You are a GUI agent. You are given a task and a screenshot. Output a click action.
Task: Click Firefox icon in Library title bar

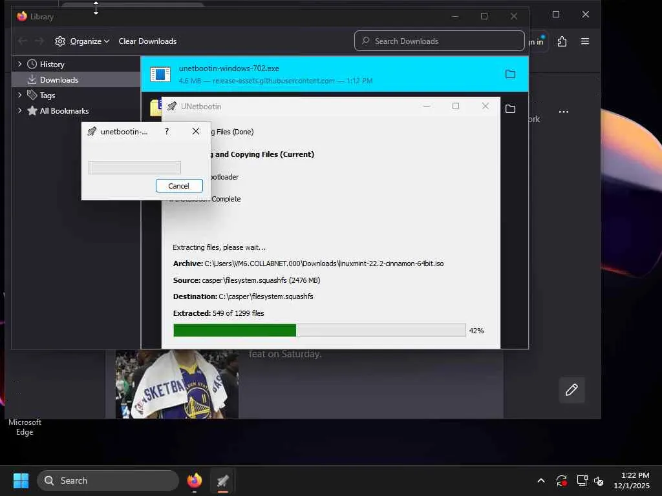[x=22, y=16]
